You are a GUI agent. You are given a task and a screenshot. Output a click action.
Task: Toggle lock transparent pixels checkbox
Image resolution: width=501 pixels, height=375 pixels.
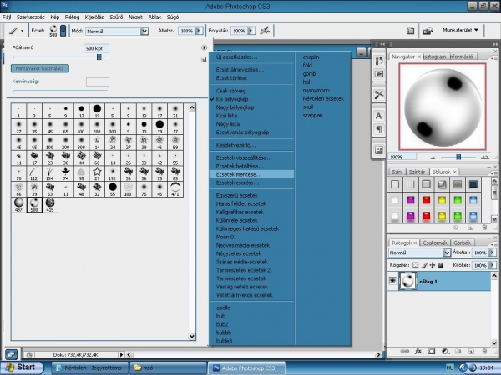pos(415,265)
